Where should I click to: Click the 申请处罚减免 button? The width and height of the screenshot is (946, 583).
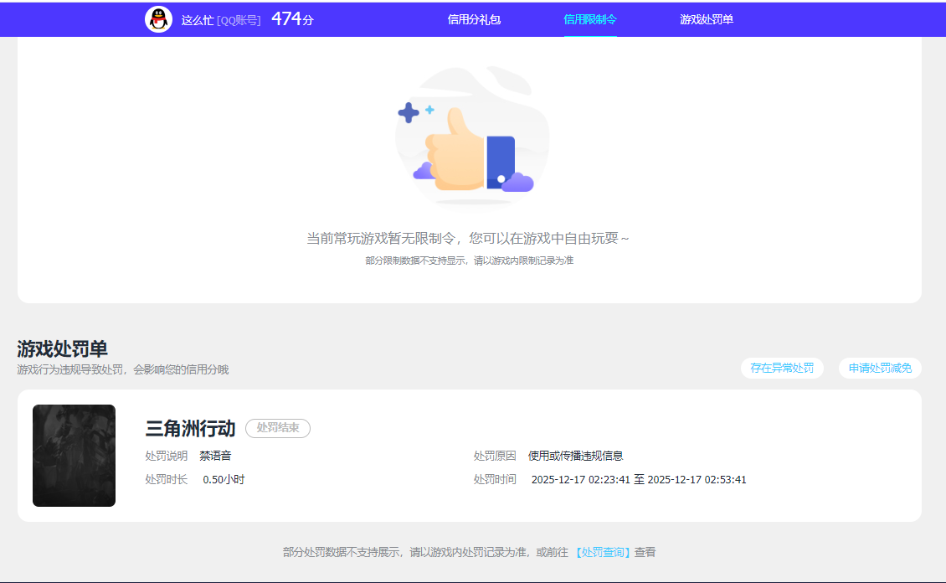pos(880,368)
